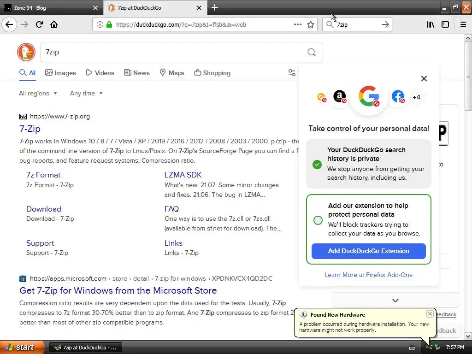Click the https://www.7-zip.org URL text
472x354 pixels.
click(60, 117)
